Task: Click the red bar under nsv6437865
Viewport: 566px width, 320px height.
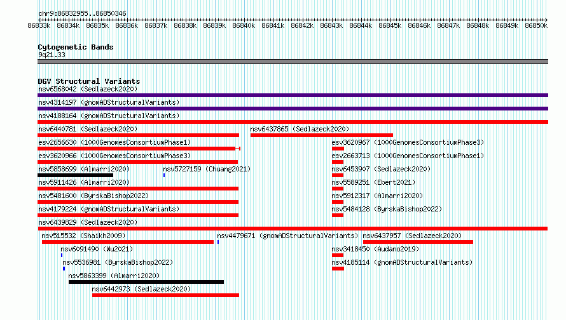Action: 322,135
